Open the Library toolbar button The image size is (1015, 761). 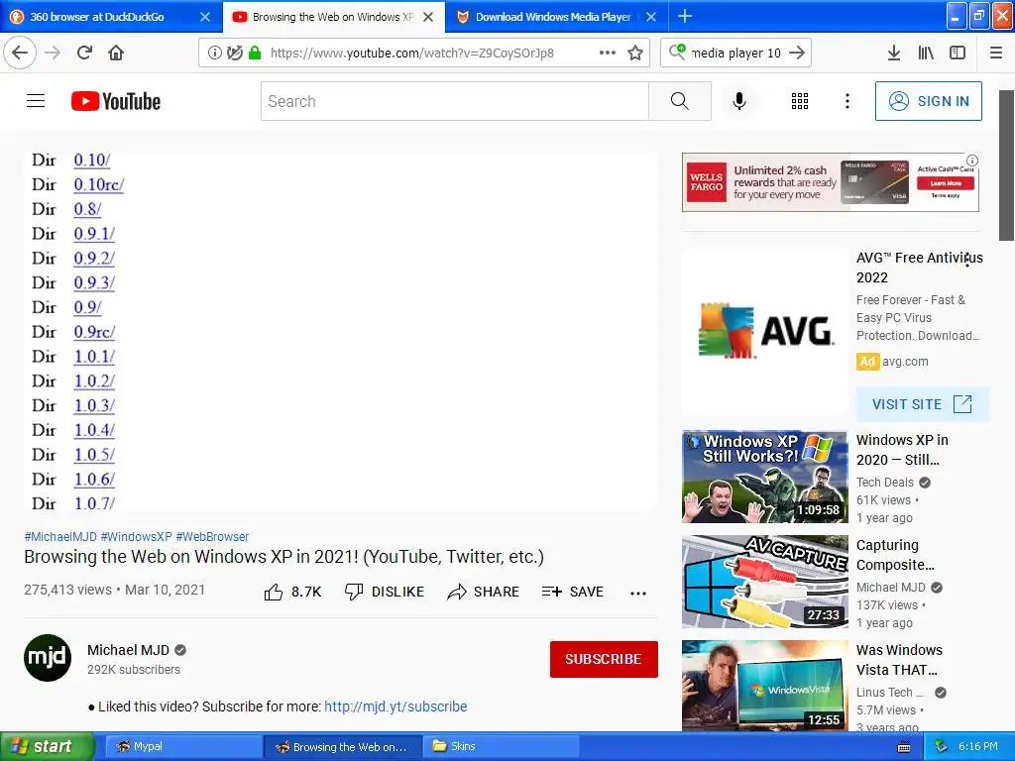[926, 53]
